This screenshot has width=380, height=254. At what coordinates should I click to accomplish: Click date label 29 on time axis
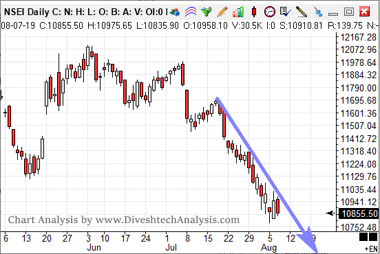point(249,238)
